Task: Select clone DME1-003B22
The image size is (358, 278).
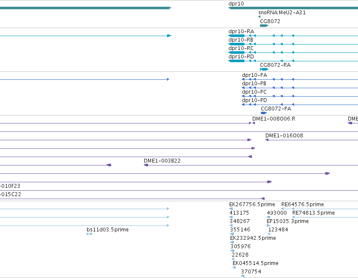Action: (x=162, y=161)
